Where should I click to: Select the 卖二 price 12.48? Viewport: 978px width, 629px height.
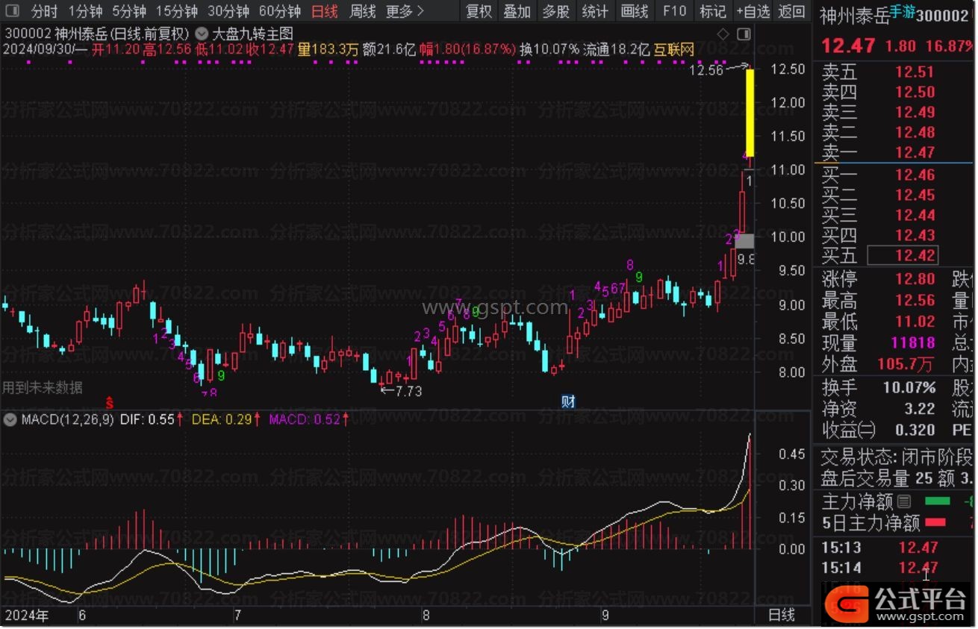[x=915, y=133]
